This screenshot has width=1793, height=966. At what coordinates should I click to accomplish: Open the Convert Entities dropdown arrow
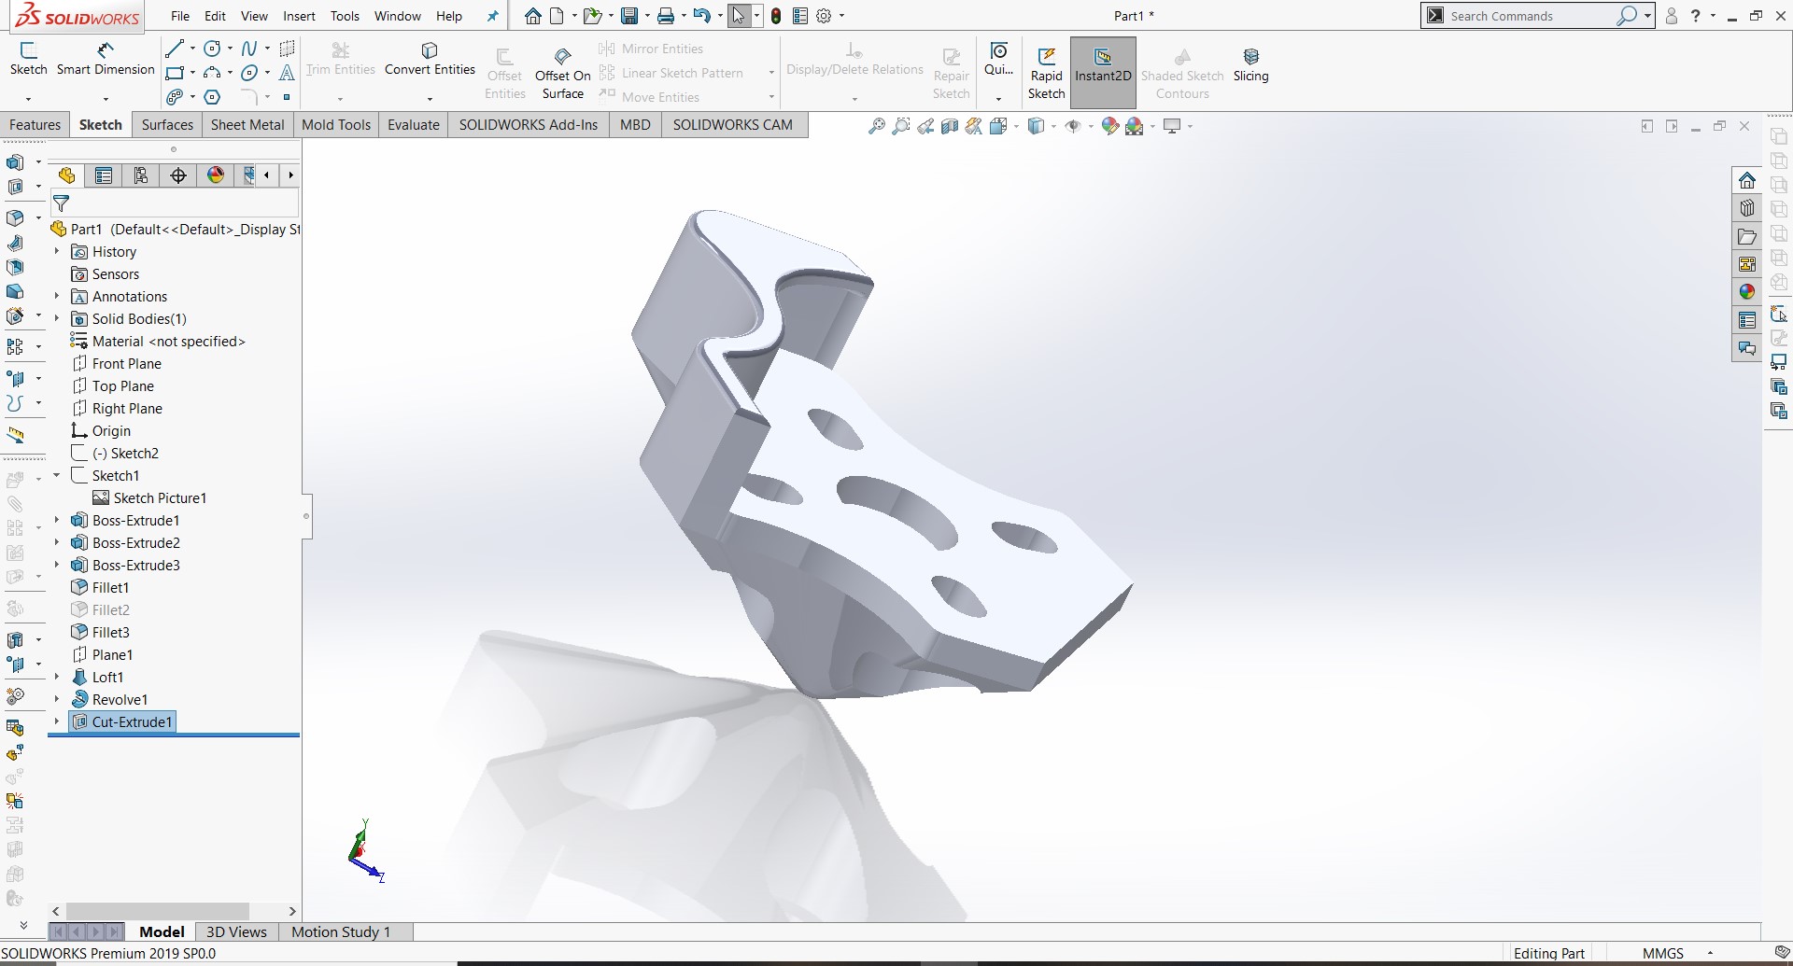(x=430, y=98)
